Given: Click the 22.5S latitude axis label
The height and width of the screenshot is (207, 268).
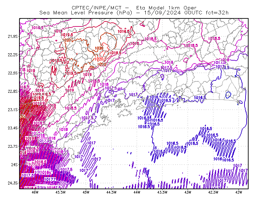Looking at the screenshot, I should [x=13, y=73].
